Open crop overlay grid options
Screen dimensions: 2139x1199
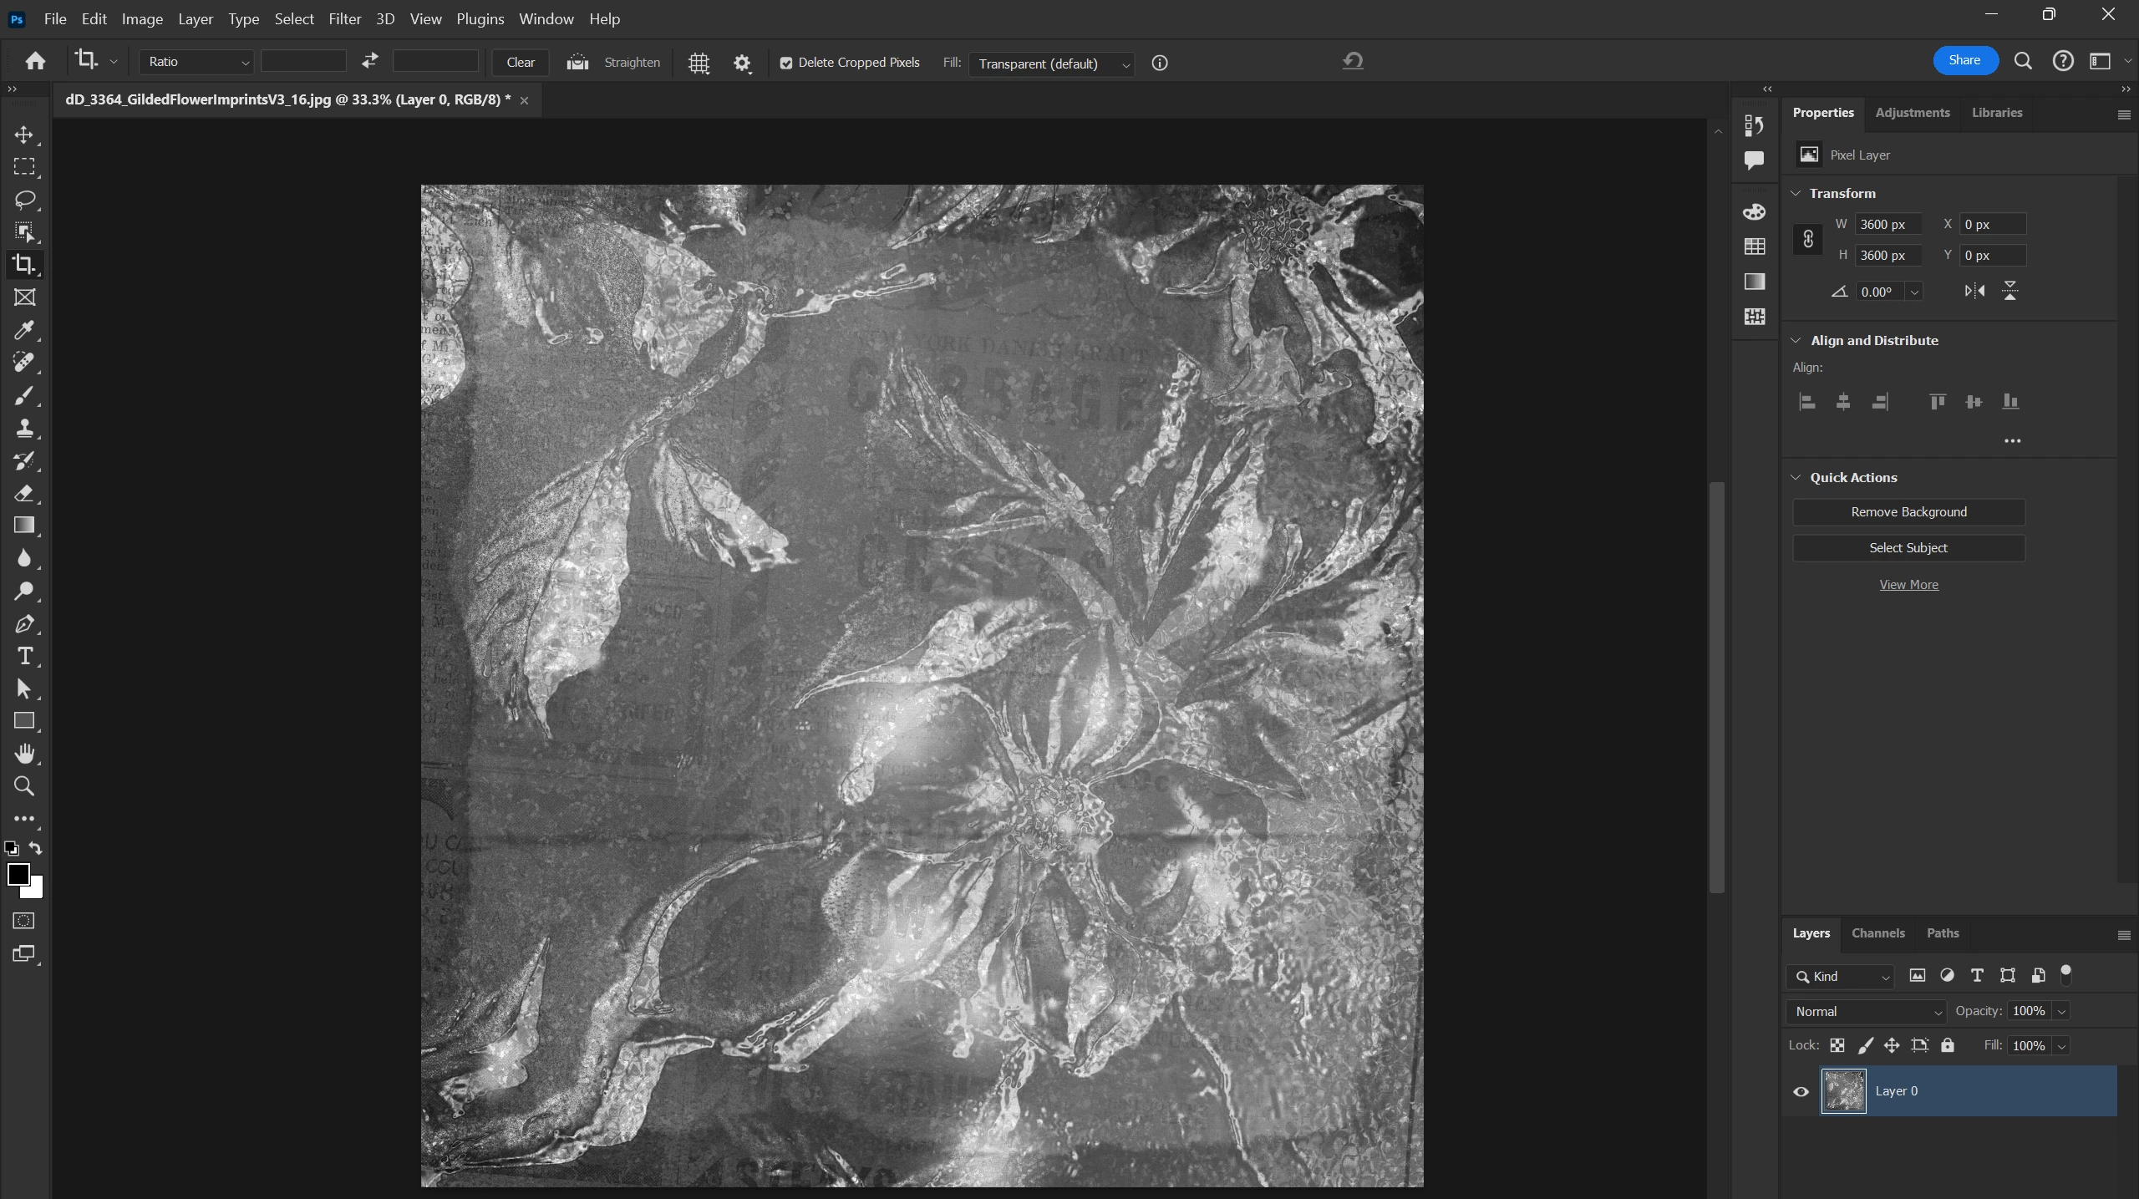pyautogui.click(x=699, y=64)
